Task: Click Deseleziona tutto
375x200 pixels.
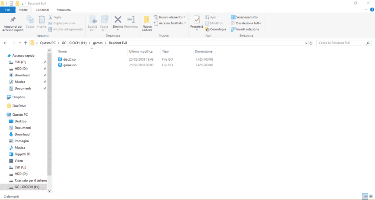Action: [x=246, y=23]
